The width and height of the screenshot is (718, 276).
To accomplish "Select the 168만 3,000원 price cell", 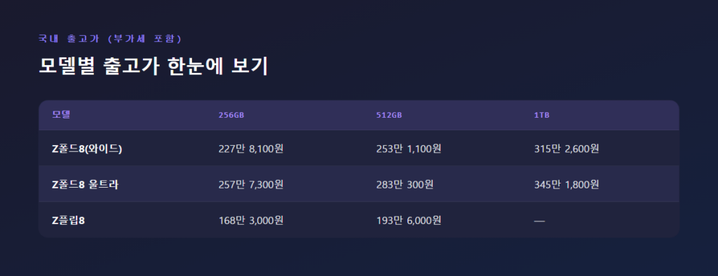I will (x=251, y=220).
